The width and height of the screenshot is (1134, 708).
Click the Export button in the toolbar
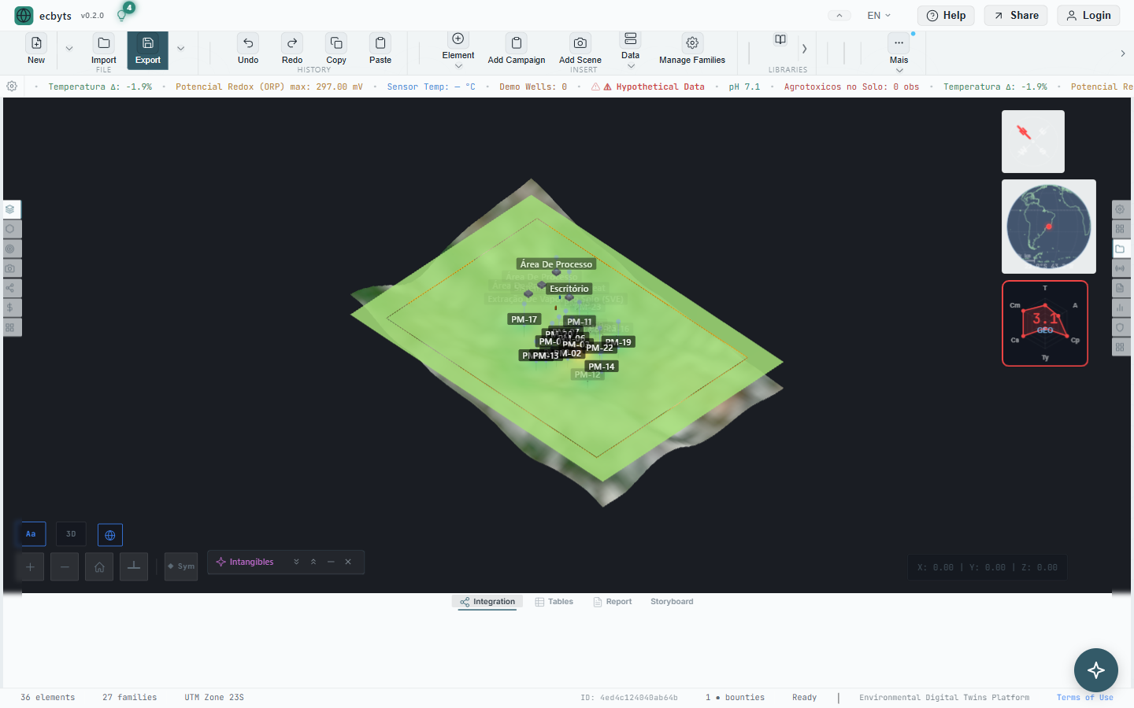(147, 50)
